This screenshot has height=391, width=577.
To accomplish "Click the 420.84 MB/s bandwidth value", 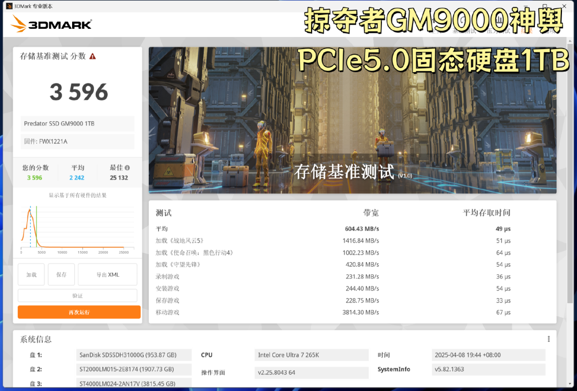I will coord(362,265).
